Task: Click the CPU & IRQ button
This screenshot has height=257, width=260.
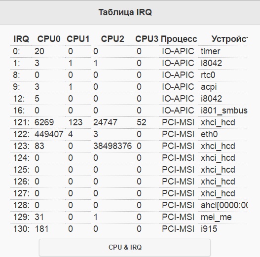Action: pos(125,247)
